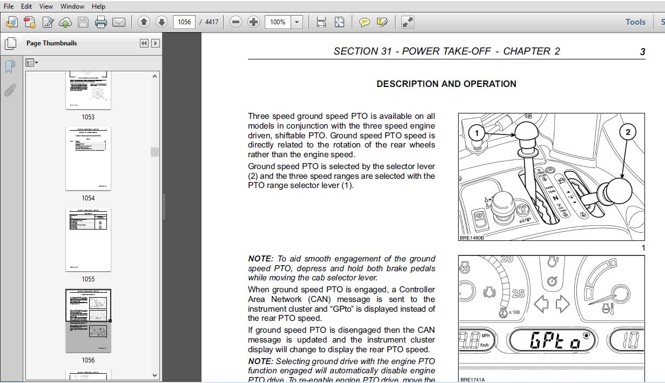Screen dimensions: 665x383
Task: Click the Edit/Sign document icon
Action: click(48, 22)
